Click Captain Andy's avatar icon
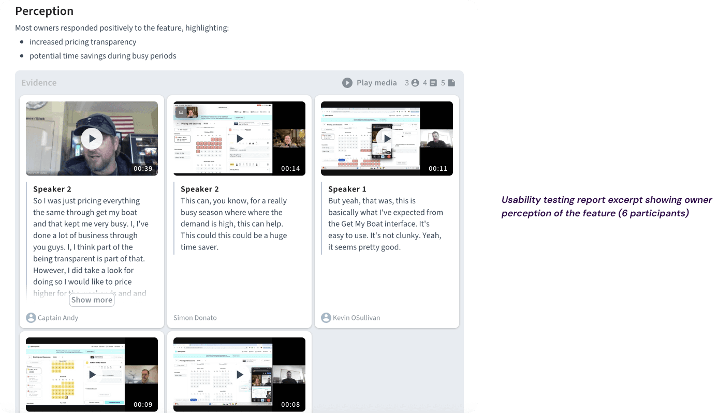The height and width of the screenshot is (413, 718). [31, 318]
